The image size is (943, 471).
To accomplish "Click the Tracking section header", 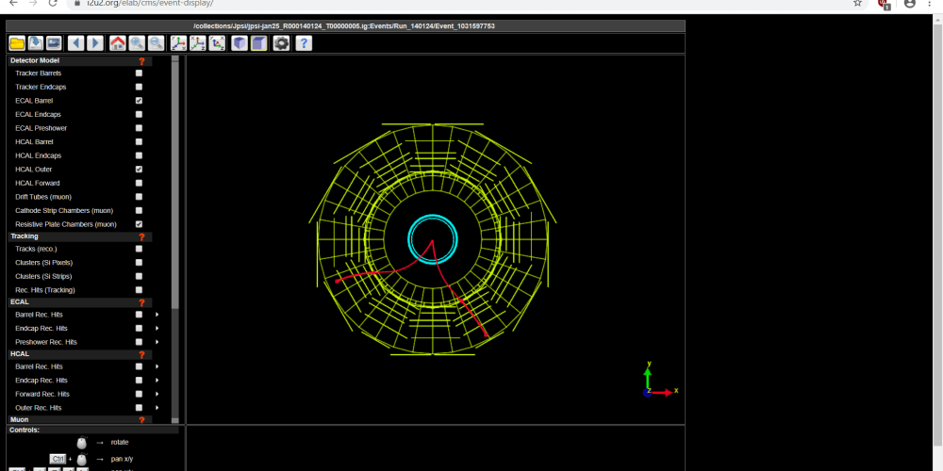I will (25, 236).
